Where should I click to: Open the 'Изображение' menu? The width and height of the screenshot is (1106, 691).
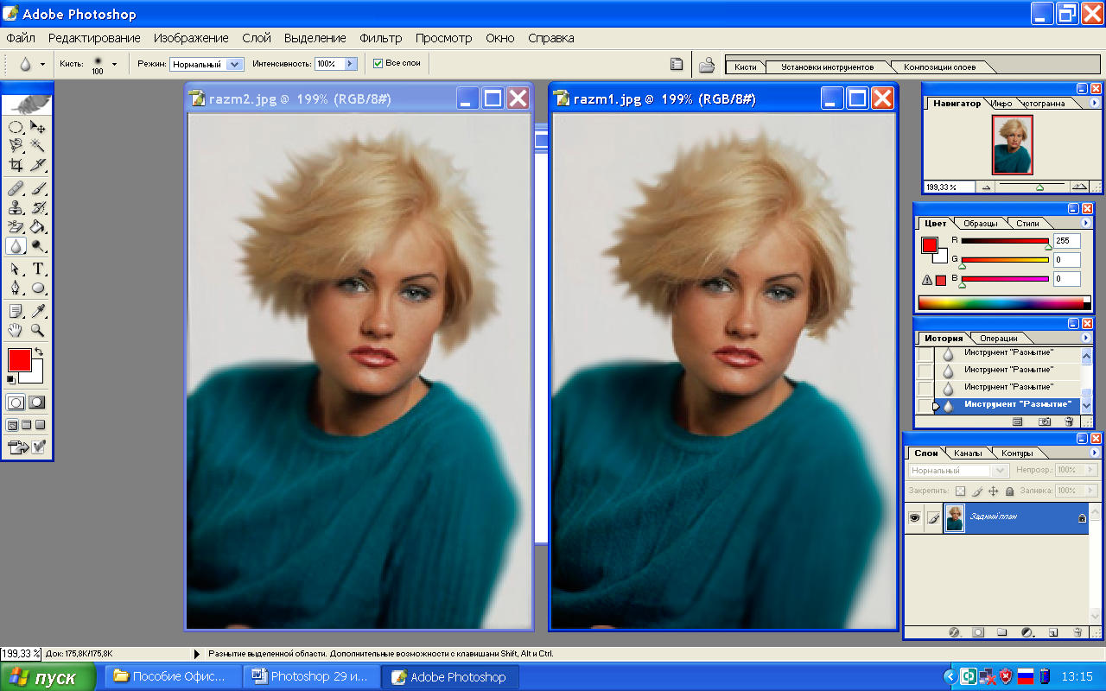191,38
